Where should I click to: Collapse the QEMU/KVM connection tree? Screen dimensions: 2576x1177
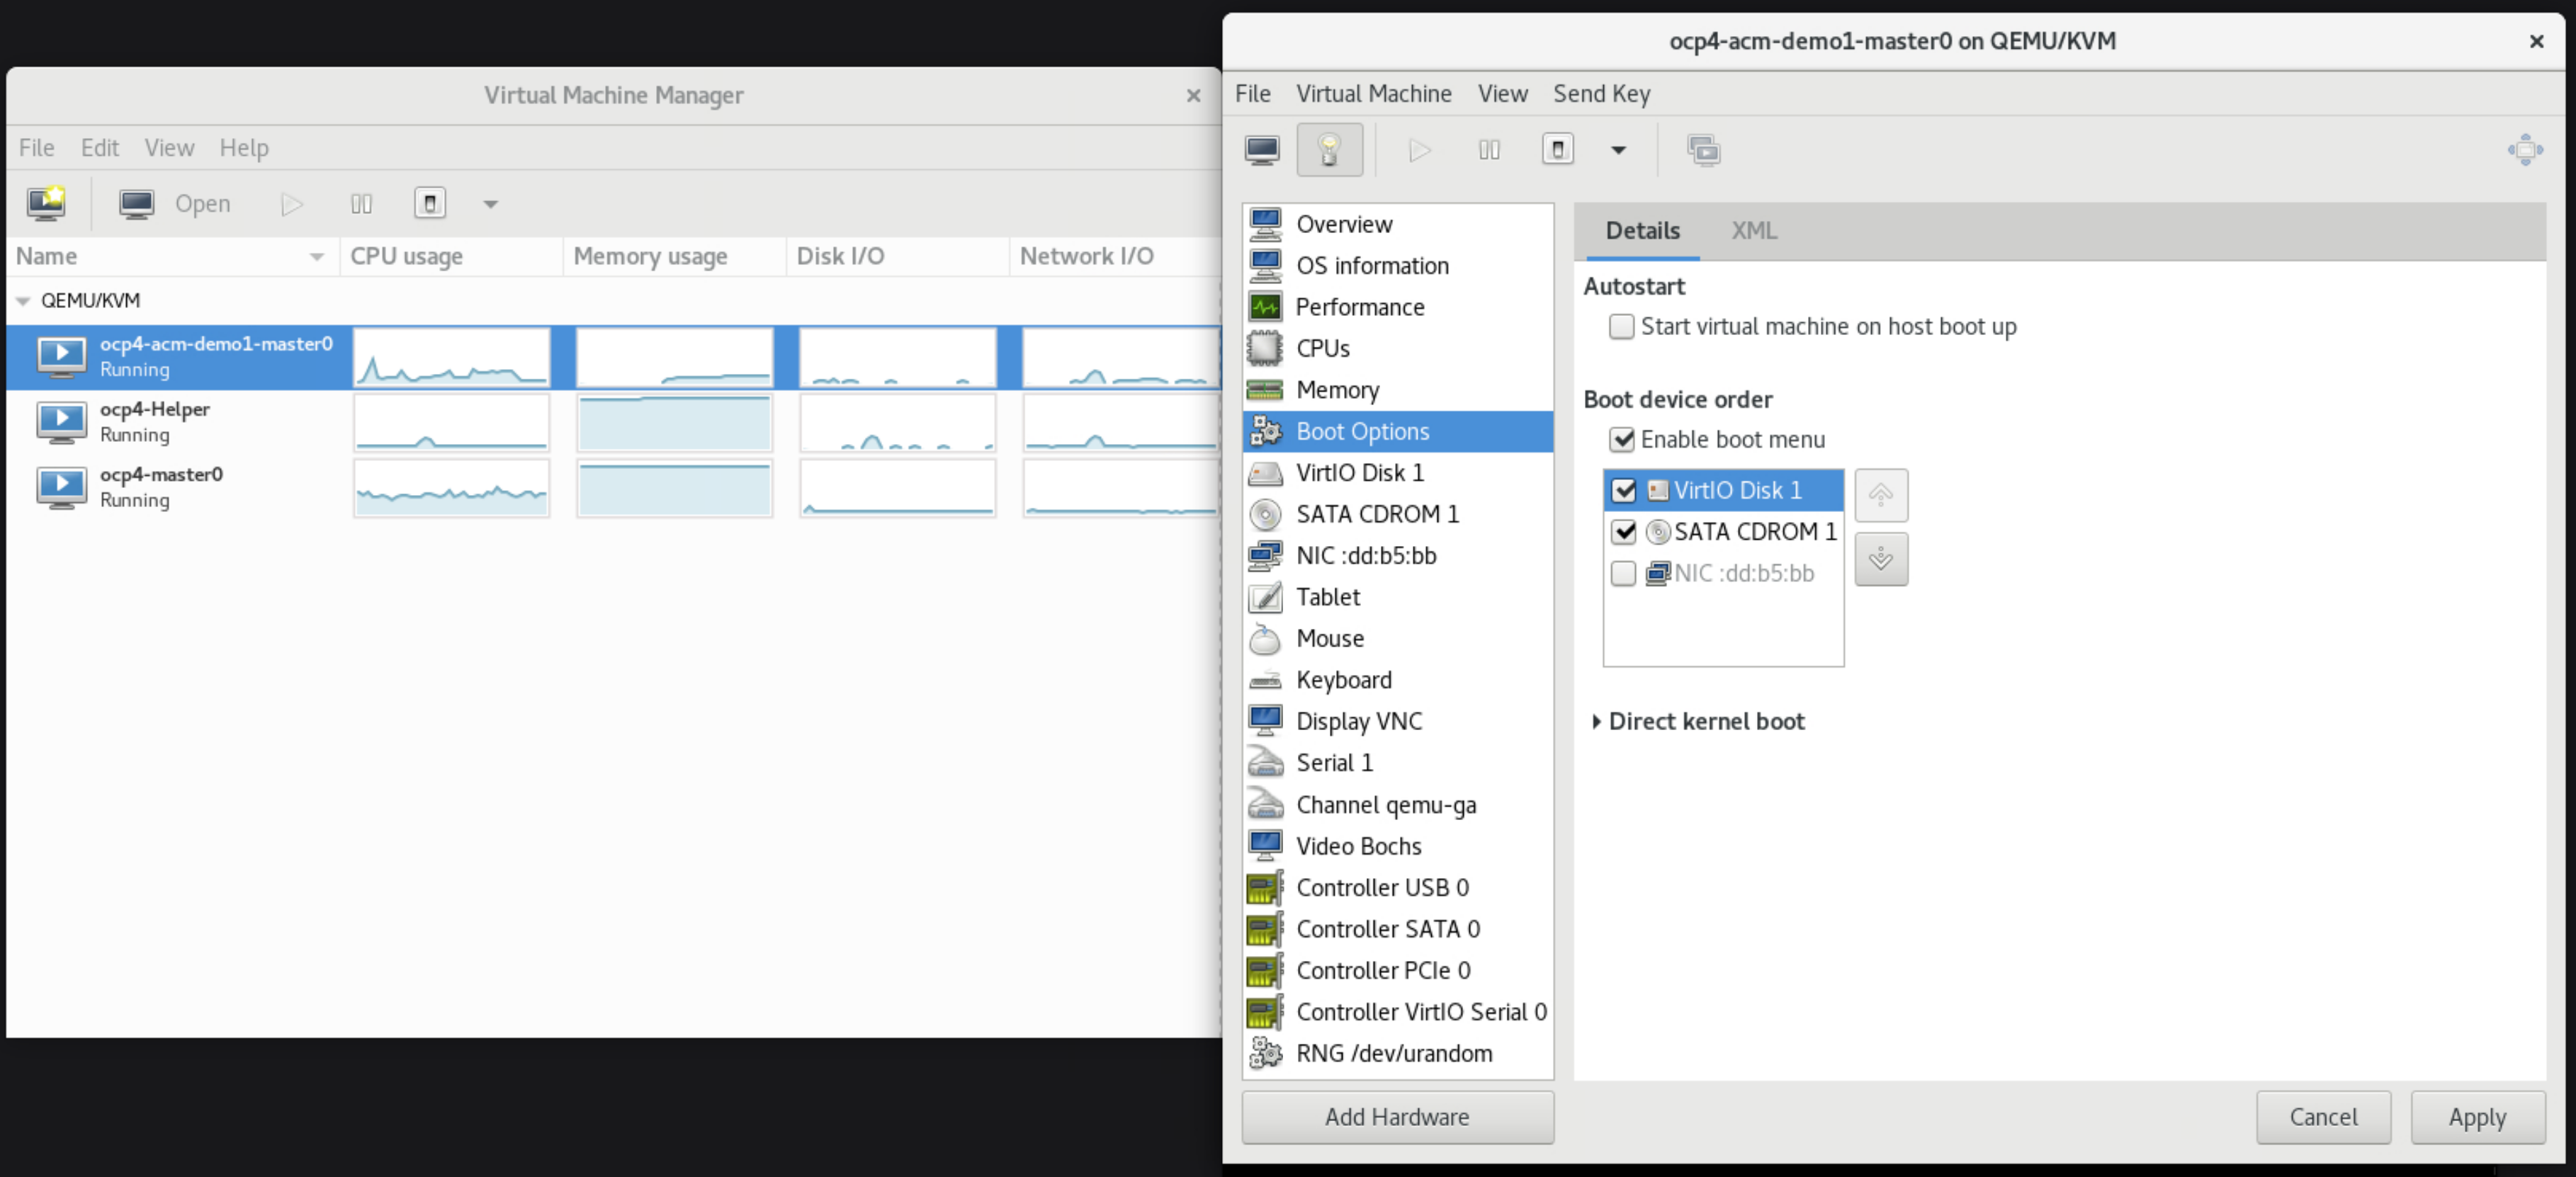pyautogui.click(x=23, y=301)
